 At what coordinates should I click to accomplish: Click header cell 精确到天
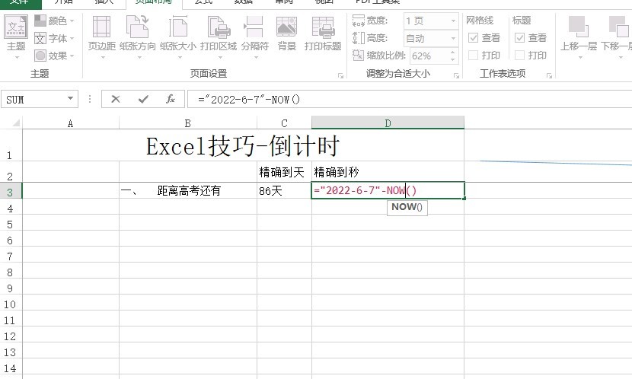tap(284, 172)
